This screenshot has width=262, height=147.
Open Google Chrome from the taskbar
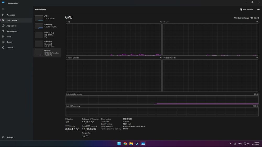(125, 144)
